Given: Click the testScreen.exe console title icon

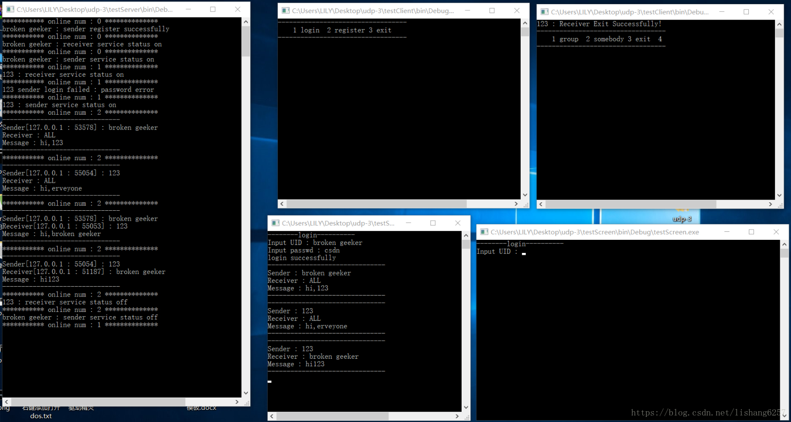Looking at the screenshot, I should [484, 232].
